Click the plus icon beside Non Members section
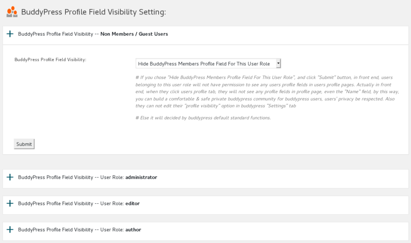The height and width of the screenshot is (243, 411). pos(10,34)
